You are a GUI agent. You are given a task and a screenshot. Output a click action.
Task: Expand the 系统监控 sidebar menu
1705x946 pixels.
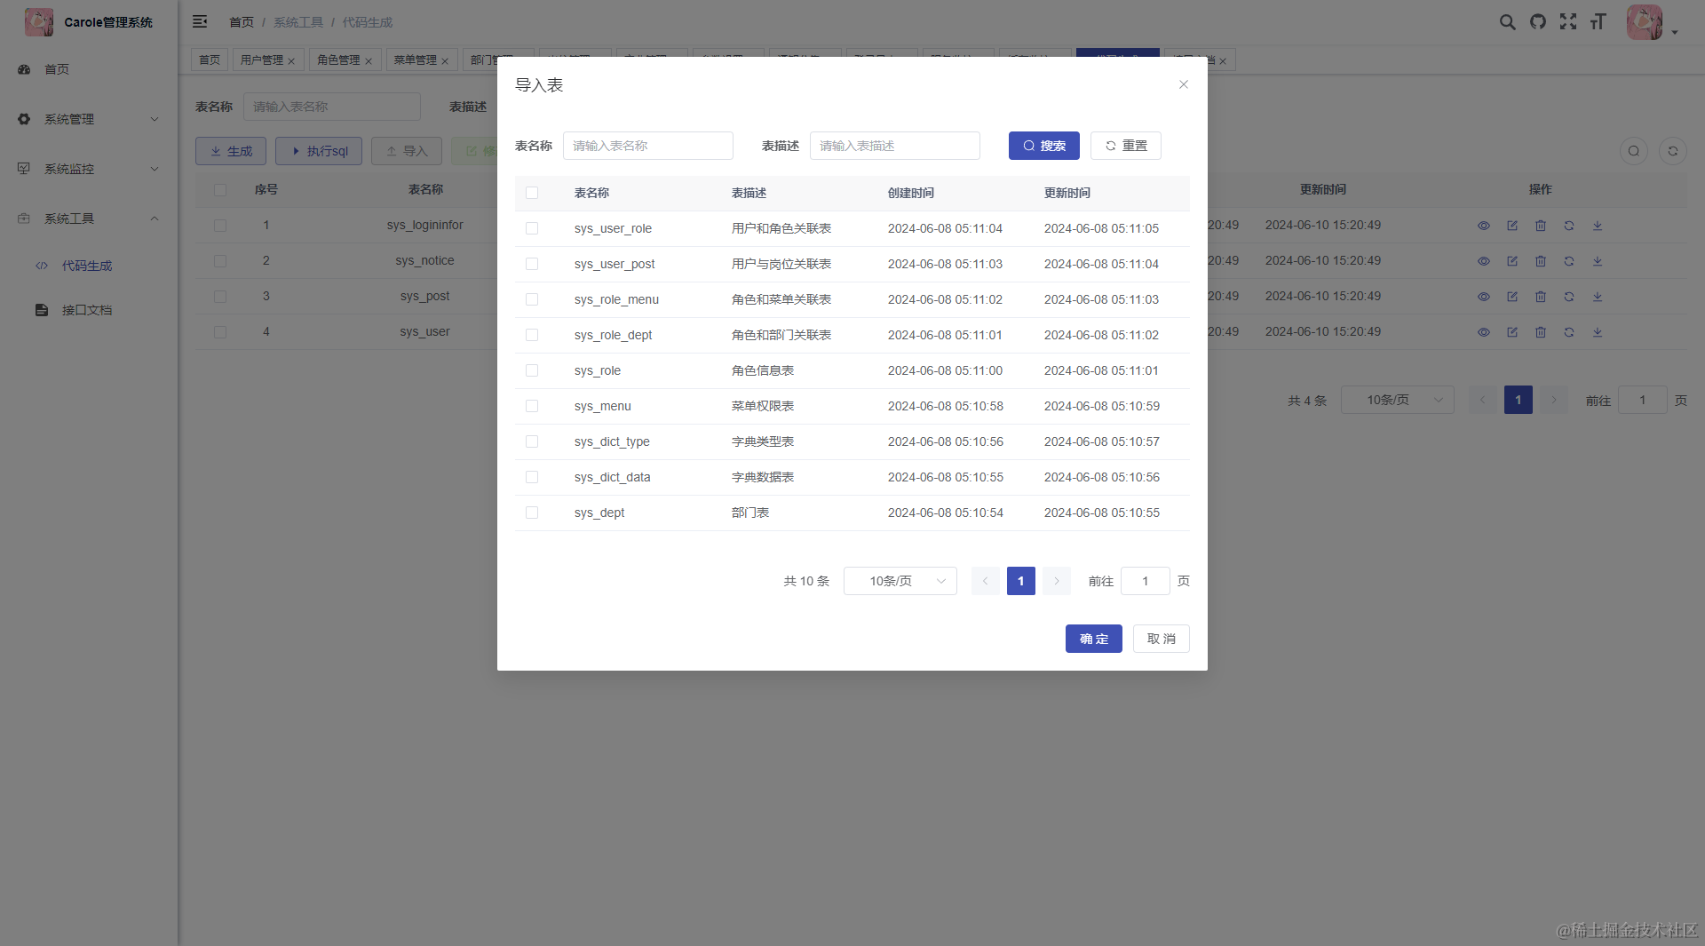tap(89, 169)
